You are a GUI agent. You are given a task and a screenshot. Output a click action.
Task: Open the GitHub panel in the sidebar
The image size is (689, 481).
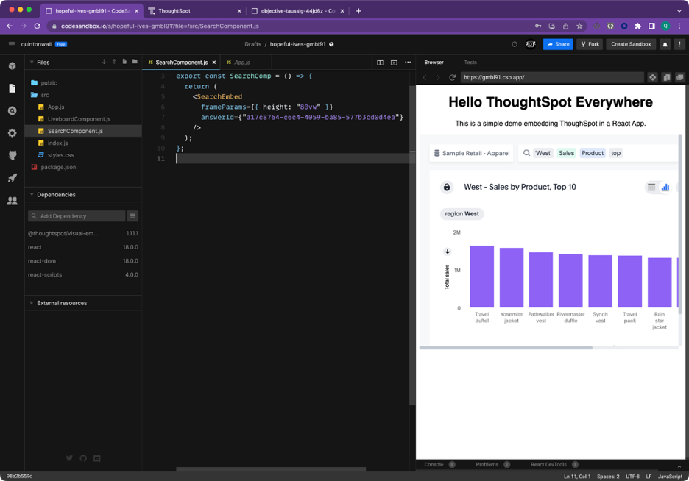tap(12, 156)
